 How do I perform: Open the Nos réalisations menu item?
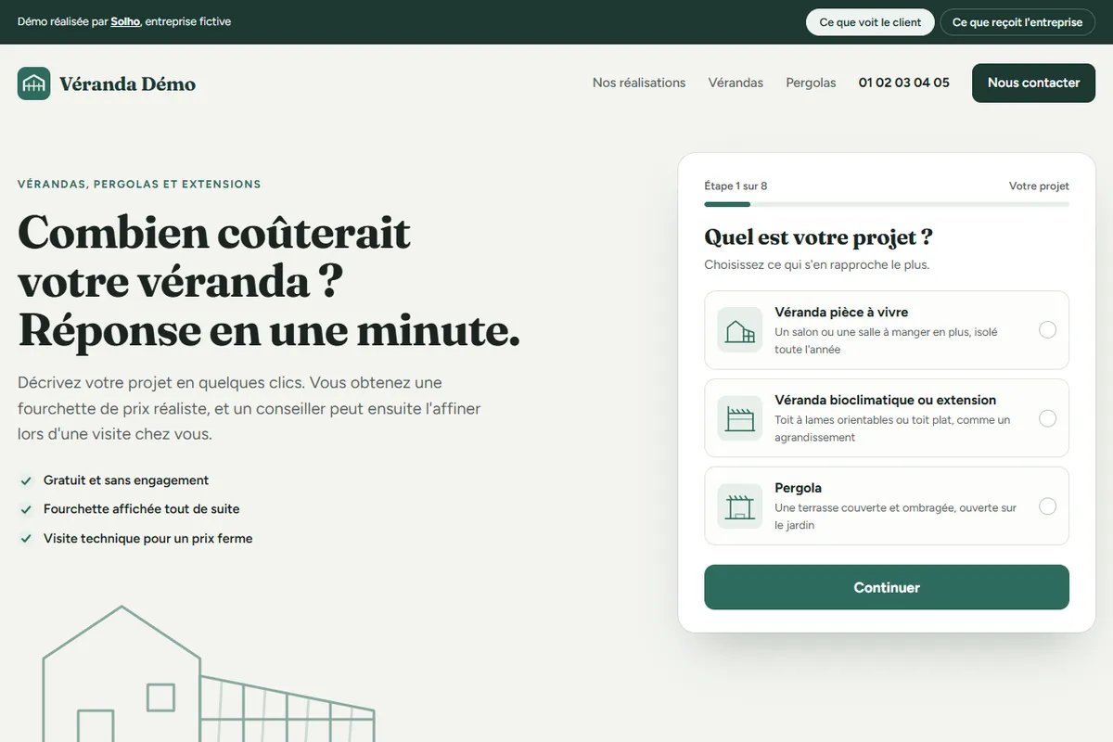[639, 83]
